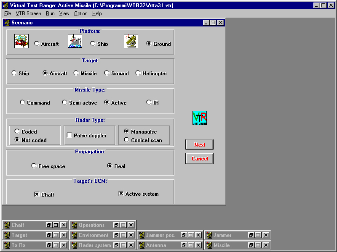Click the Ground platform radar dish icon

(x=131, y=41)
